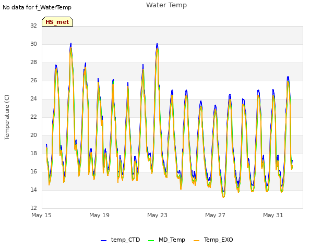This screenshot has height=250, width=334.
Task: Click the 14 y-axis tick label
Action: point(33,190)
